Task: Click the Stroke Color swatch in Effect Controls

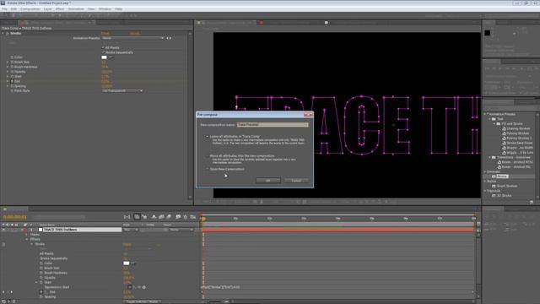Action: (x=104, y=57)
